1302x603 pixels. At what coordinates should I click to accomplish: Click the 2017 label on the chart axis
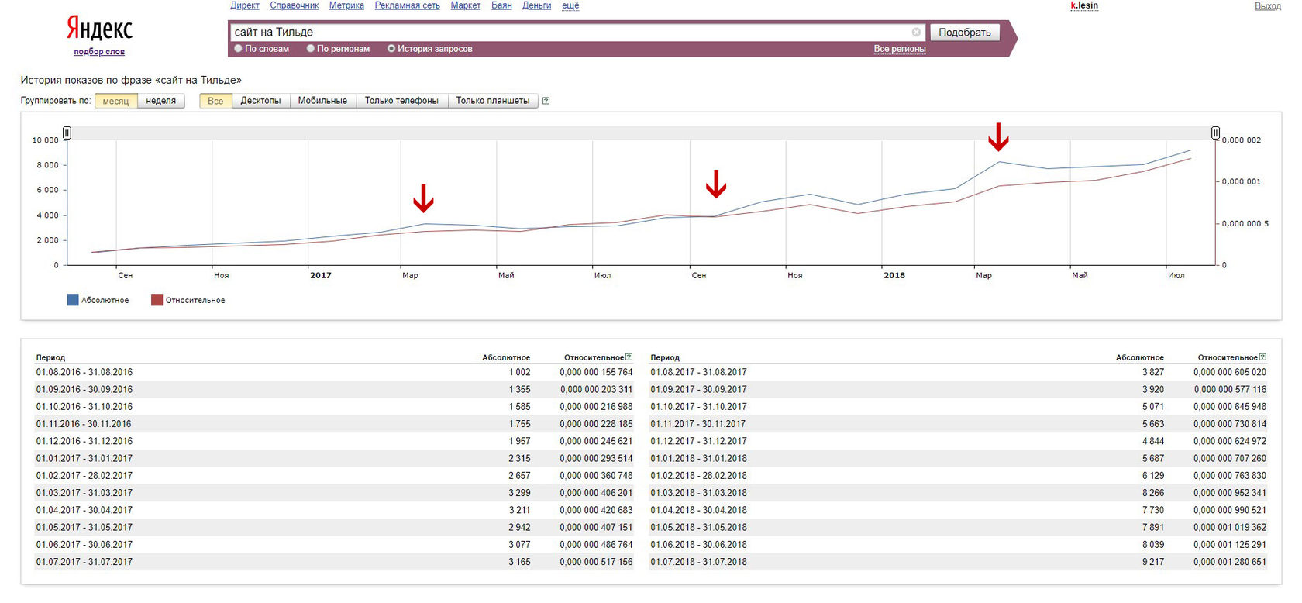321,275
